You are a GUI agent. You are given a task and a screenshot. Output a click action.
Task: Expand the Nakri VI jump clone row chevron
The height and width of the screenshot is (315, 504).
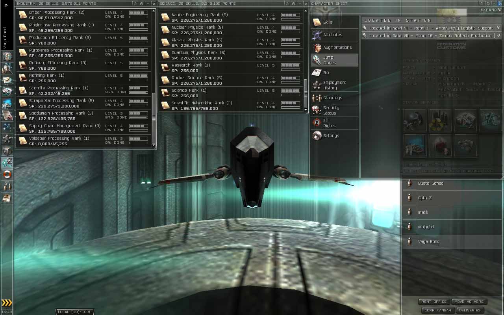click(x=498, y=28)
